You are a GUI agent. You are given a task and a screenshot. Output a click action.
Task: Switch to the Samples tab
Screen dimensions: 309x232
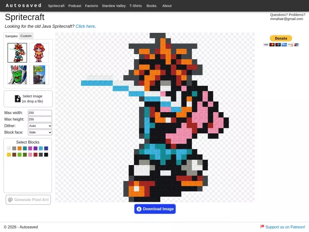12,36
